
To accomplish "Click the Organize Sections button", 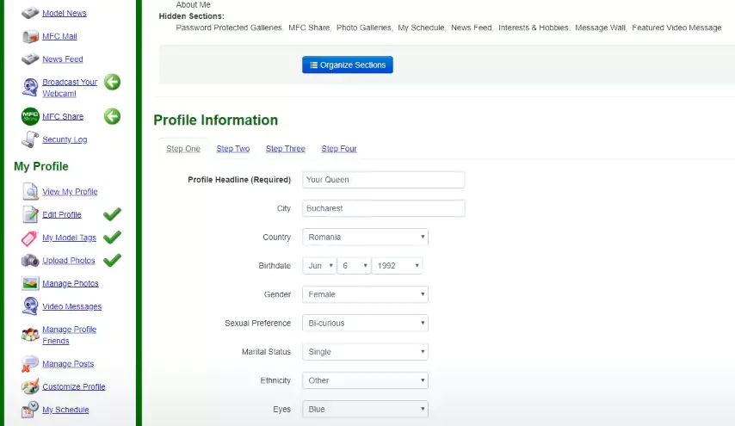I will 348,65.
